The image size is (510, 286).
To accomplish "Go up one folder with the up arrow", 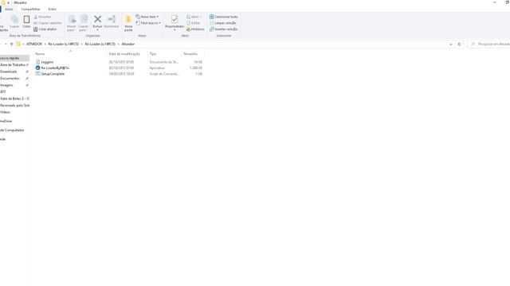I will (12, 44).
